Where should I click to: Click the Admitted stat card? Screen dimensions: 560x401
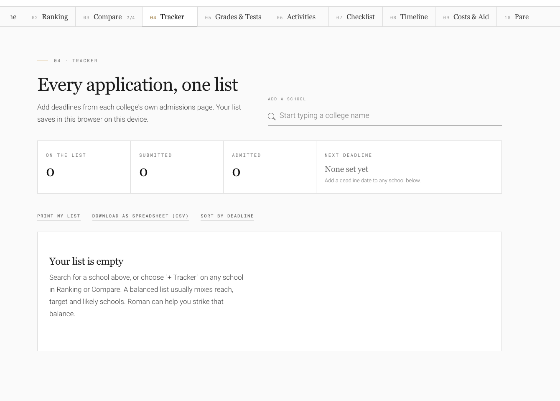(270, 167)
